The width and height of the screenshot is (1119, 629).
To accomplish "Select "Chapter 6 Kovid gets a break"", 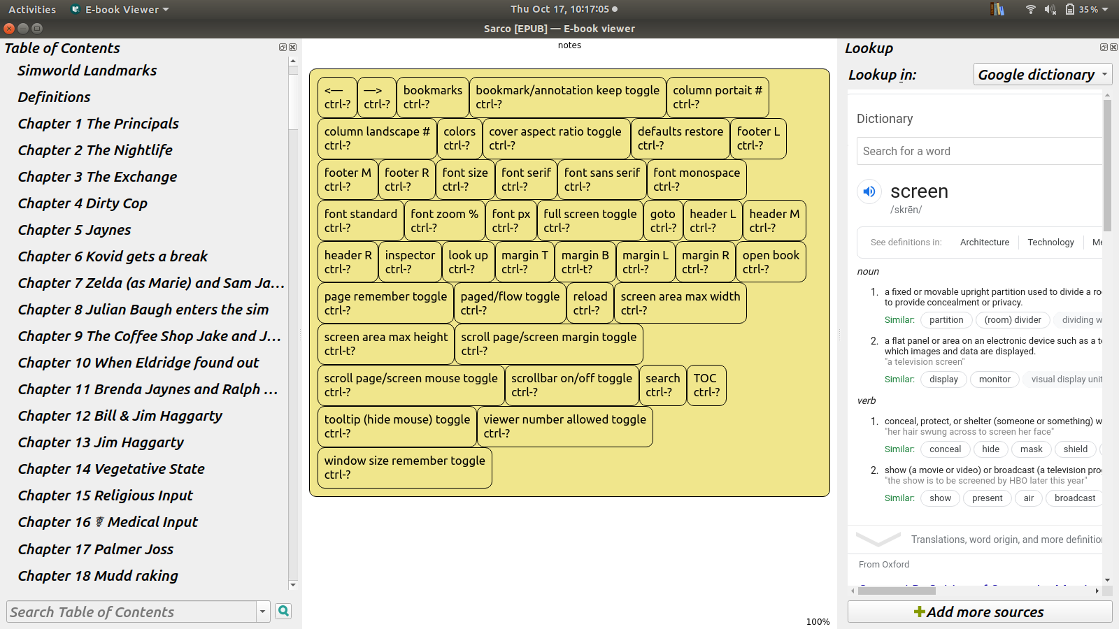I will pos(113,256).
